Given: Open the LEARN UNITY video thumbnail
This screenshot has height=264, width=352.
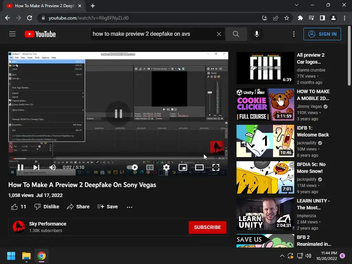Looking at the screenshot, I should click(x=265, y=214).
